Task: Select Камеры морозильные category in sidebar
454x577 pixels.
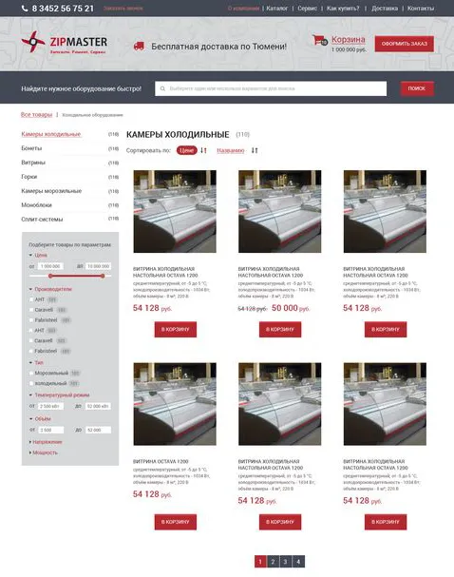Action: [x=51, y=191]
